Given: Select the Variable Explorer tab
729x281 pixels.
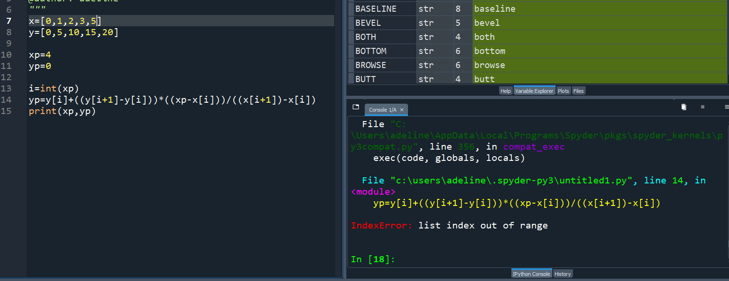Looking at the screenshot, I should [534, 91].
